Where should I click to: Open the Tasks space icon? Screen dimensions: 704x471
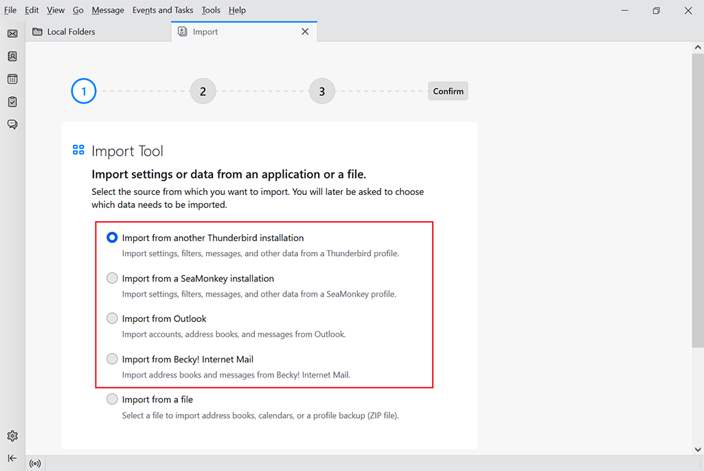tap(12, 102)
